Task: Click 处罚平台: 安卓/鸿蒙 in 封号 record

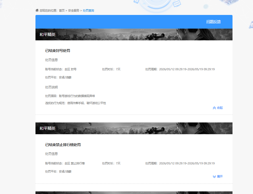Action: pyautogui.click(x=58, y=77)
